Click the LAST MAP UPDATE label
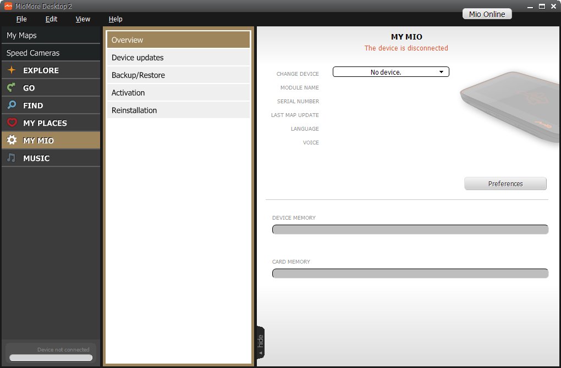Viewport: 561px width, 368px height. click(295, 115)
